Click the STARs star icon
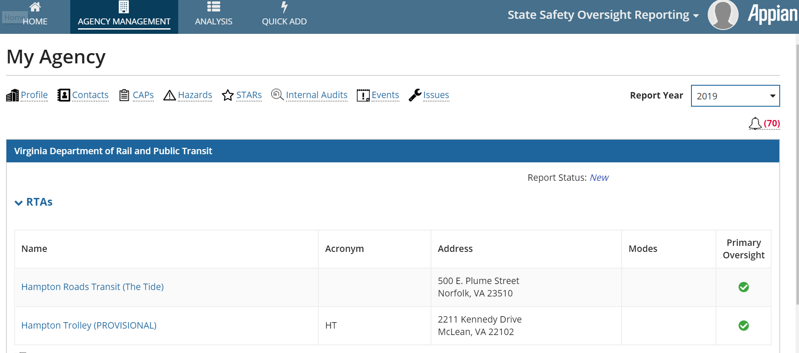This screenshot has height=353, width=799. click(x=228, y=95)
